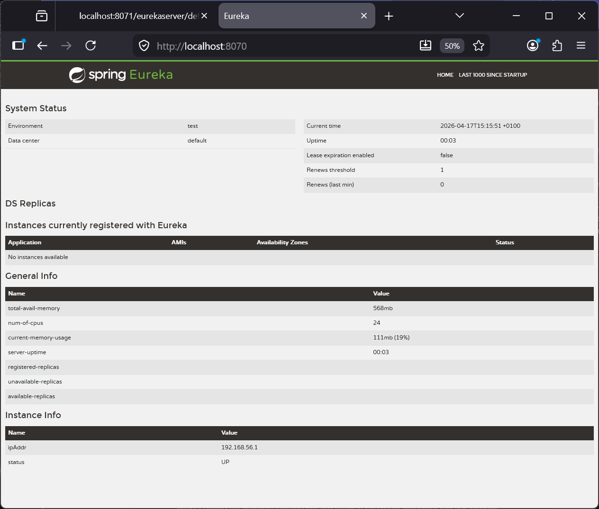Click the System Status heading
This screenshot has height=509, width=599.
[x=36, y=108]
